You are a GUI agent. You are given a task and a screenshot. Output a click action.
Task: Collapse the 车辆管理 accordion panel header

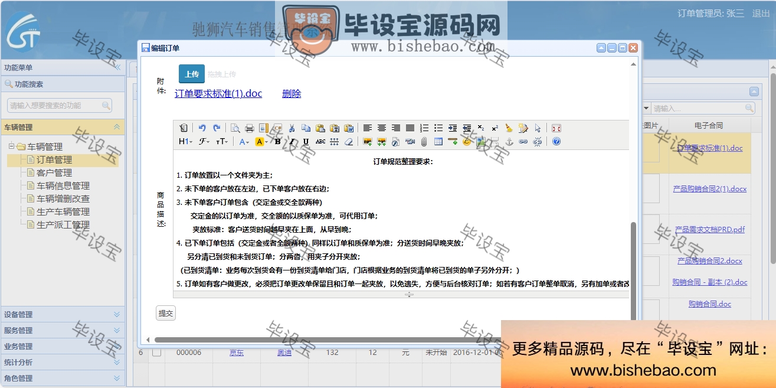[x=63, y=127]
